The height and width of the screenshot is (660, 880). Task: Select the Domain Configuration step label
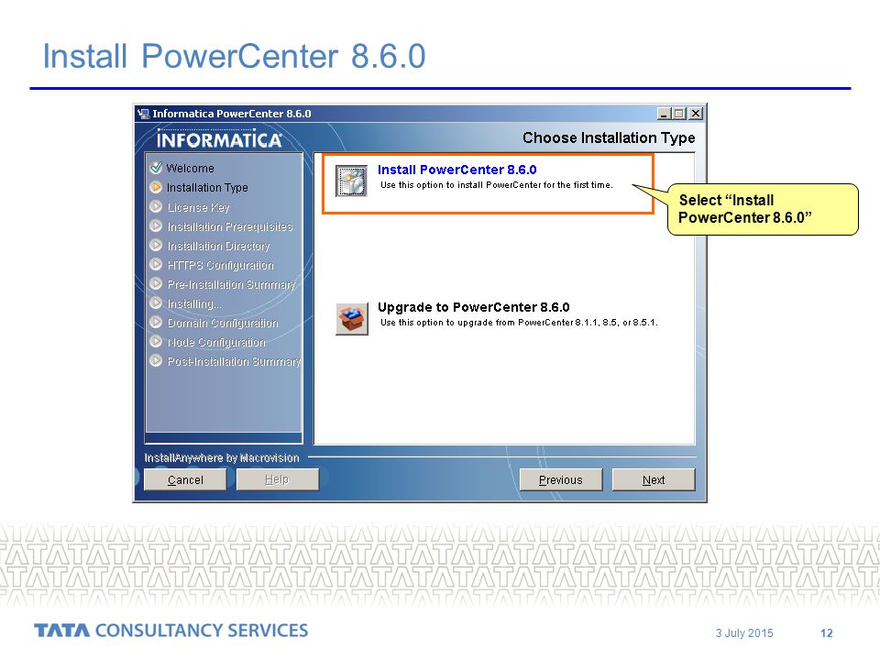223,324
